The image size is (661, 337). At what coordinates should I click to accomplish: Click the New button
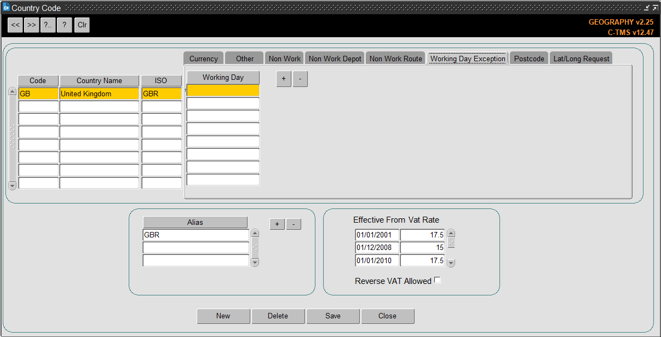(x=223, y=316)
